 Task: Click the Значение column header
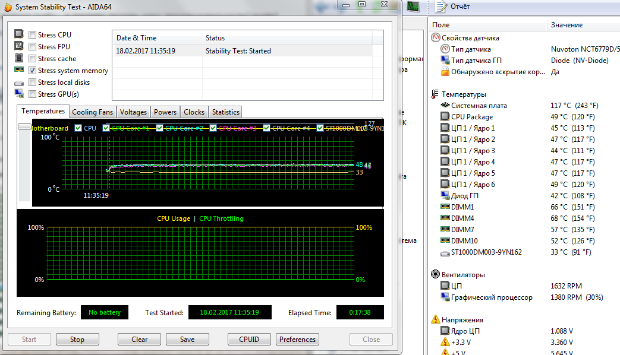(584, 25)
